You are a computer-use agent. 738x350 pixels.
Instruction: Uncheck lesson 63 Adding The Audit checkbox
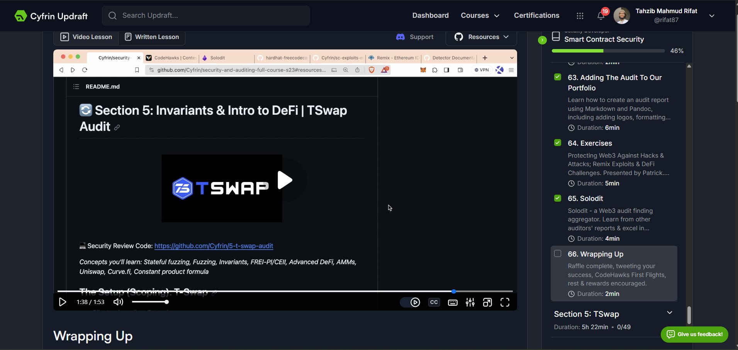click(558, 77)
